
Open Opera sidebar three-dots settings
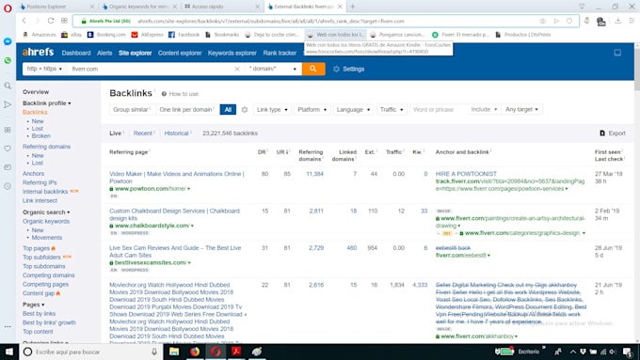(x=8, y=326)
